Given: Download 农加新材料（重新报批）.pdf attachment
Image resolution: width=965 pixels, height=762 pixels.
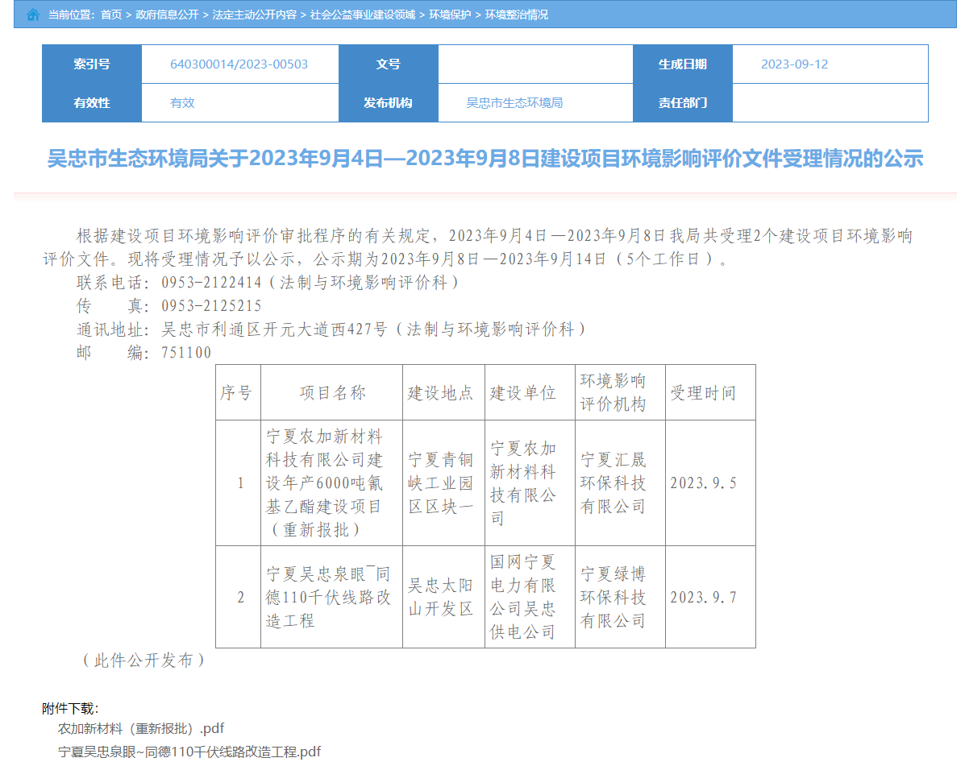Looking at the screenshot, I should [141, 729].
